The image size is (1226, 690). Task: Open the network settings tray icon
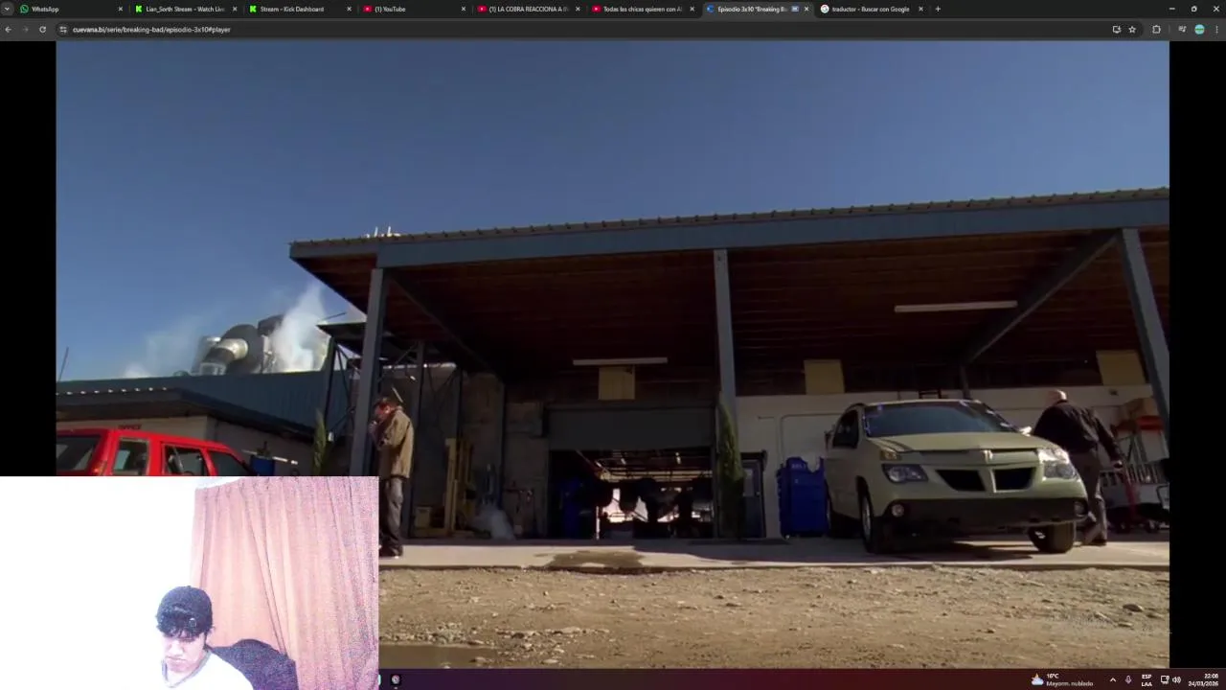1165,679
